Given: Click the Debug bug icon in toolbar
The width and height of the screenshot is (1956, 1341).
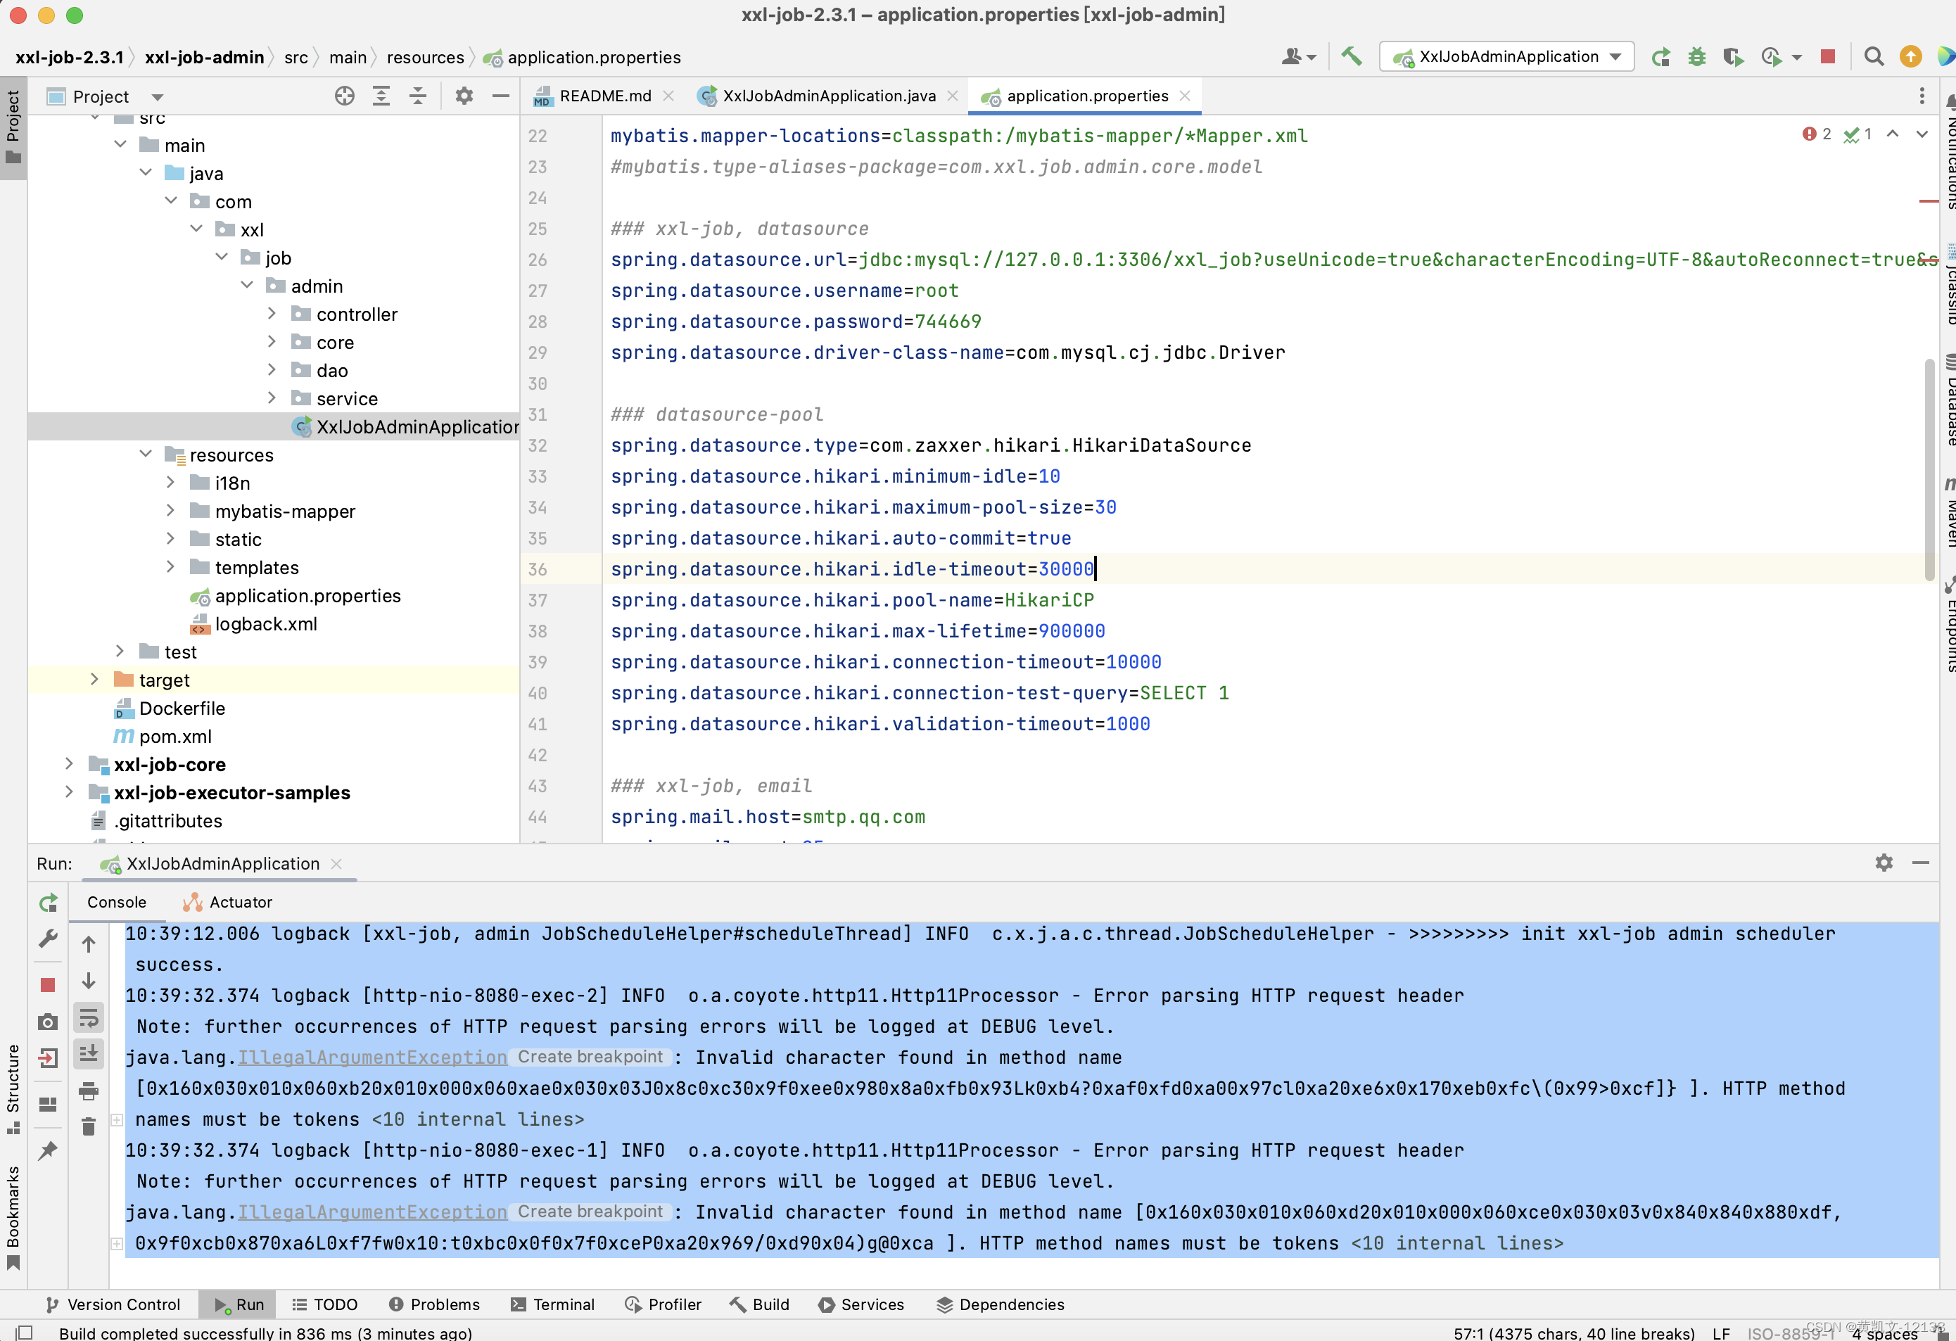Looking at the screenshot, I should (1697, 56).
